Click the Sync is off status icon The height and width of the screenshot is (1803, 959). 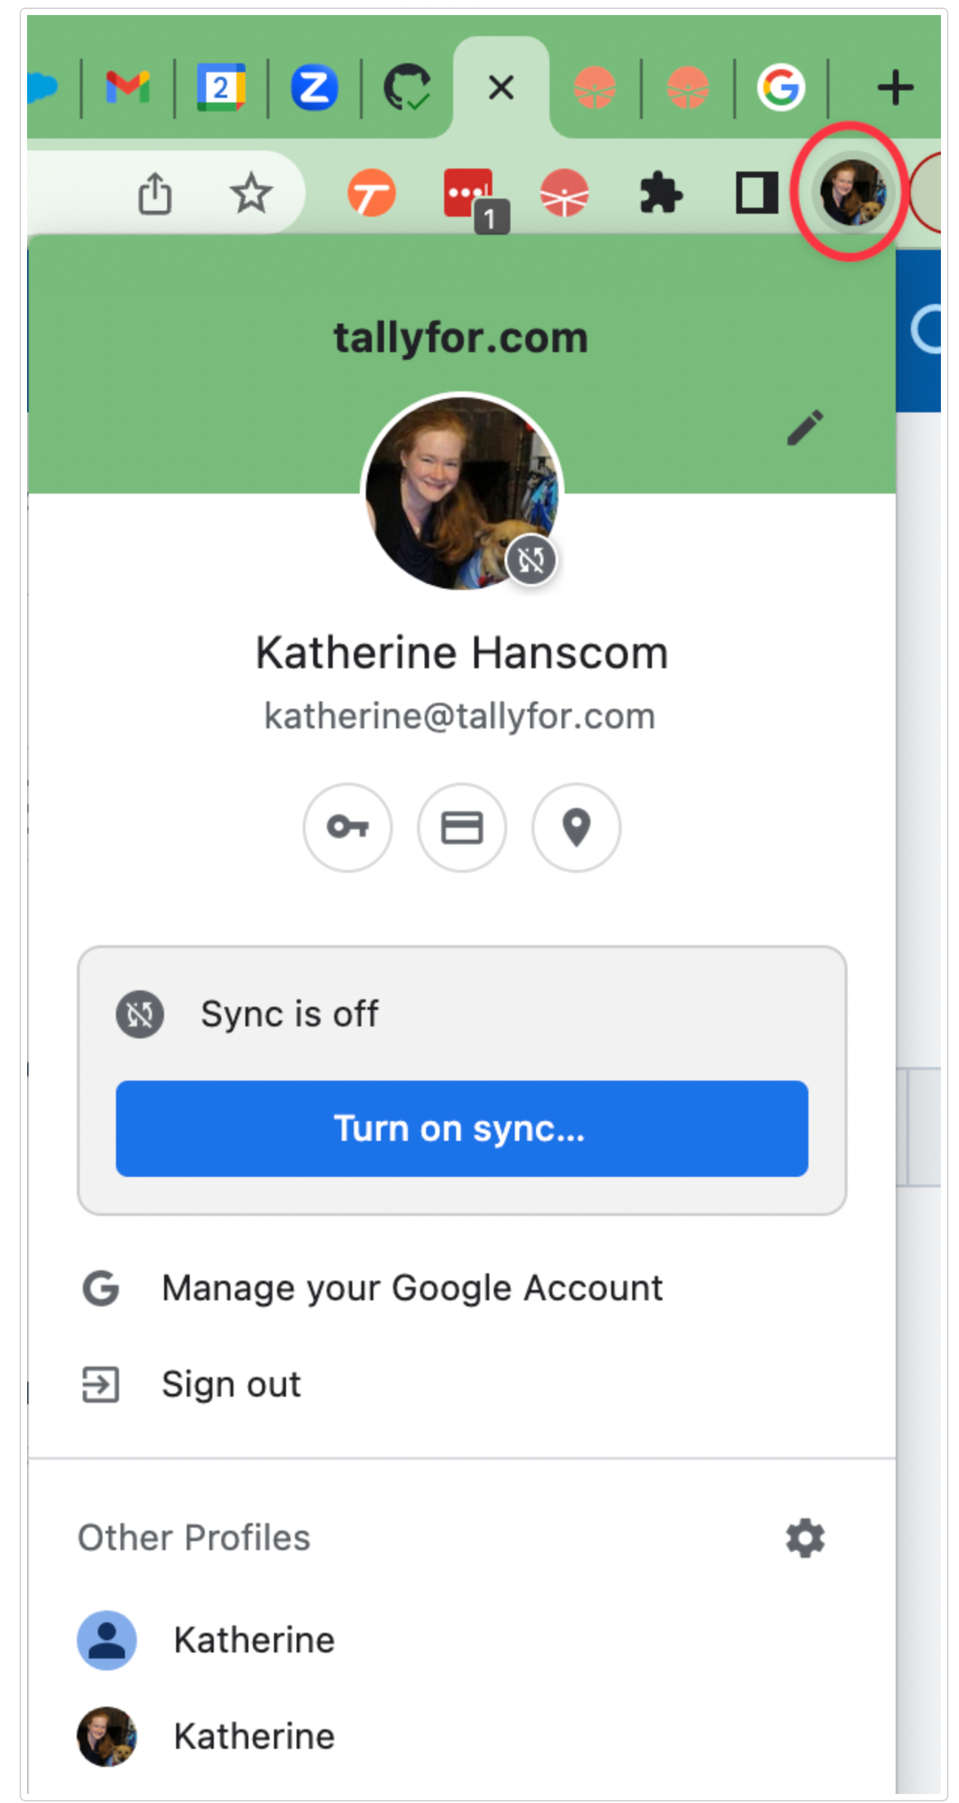click(x=139, y=1014)
